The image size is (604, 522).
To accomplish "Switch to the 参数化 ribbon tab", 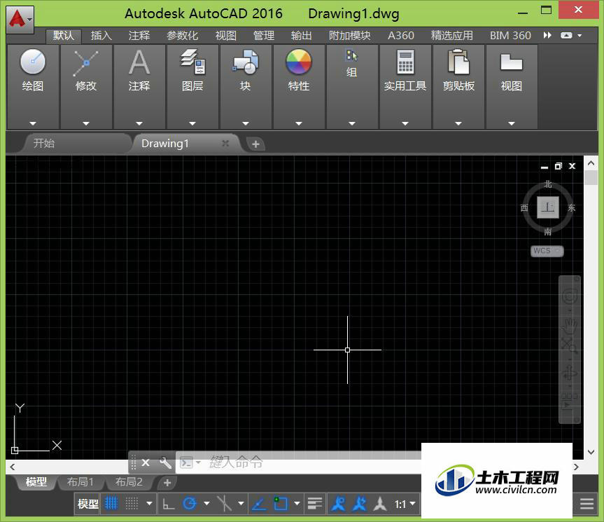I will [182, 36].
